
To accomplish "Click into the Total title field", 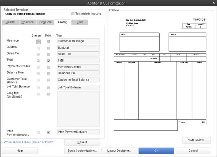I will tap(78, 60).
